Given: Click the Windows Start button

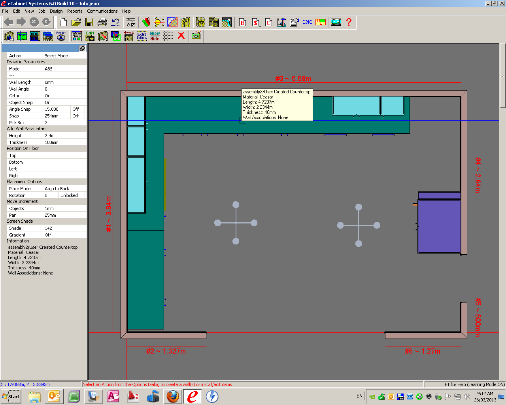Looking at the screenshot, I should [11, 397].
